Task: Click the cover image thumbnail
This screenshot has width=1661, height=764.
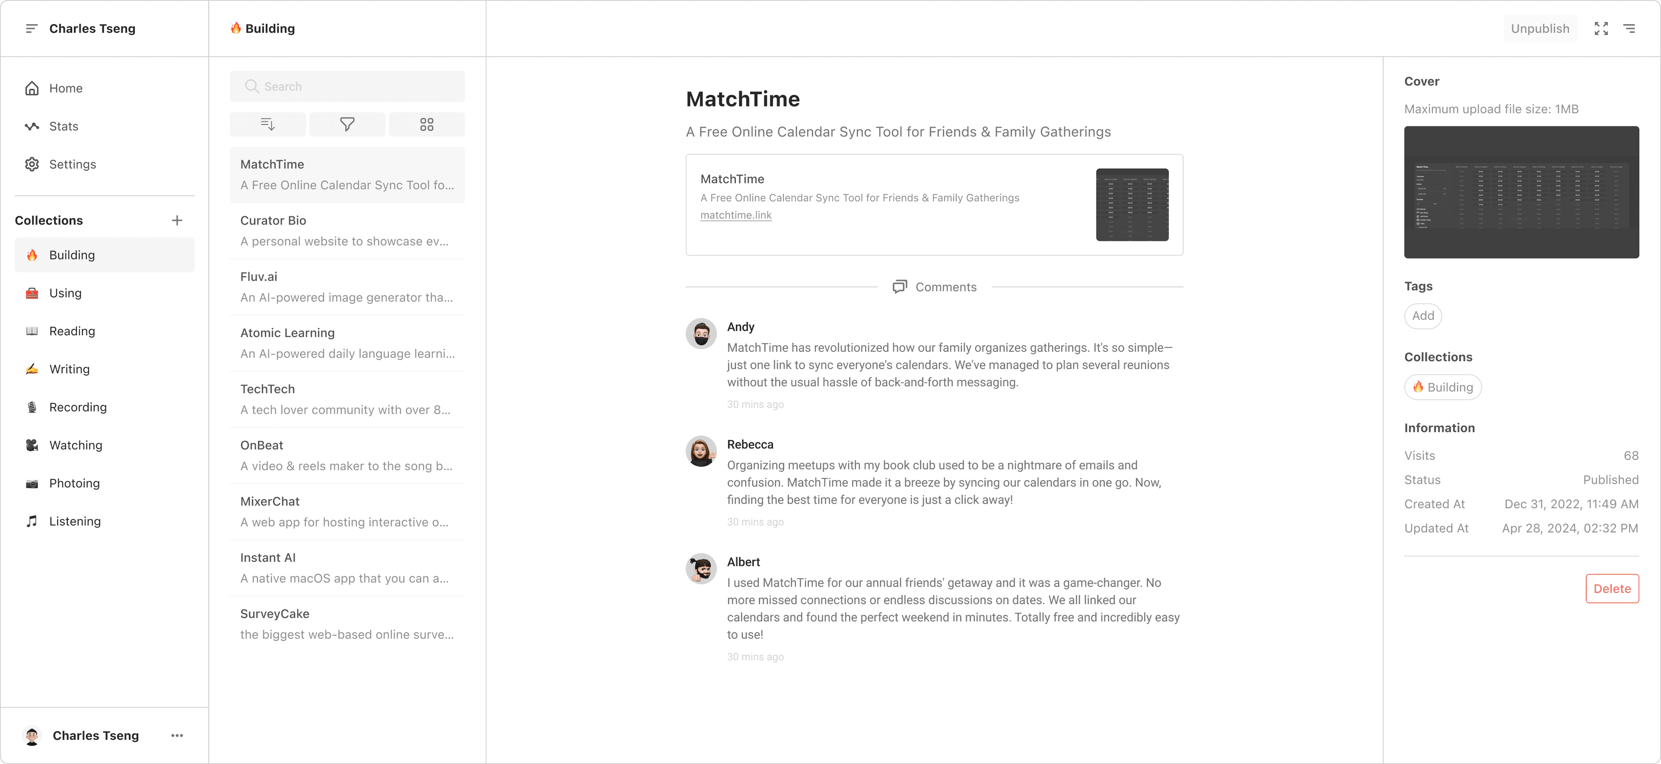Action: point(1521,192)
